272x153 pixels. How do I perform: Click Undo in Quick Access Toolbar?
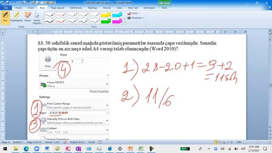point(12,3)
